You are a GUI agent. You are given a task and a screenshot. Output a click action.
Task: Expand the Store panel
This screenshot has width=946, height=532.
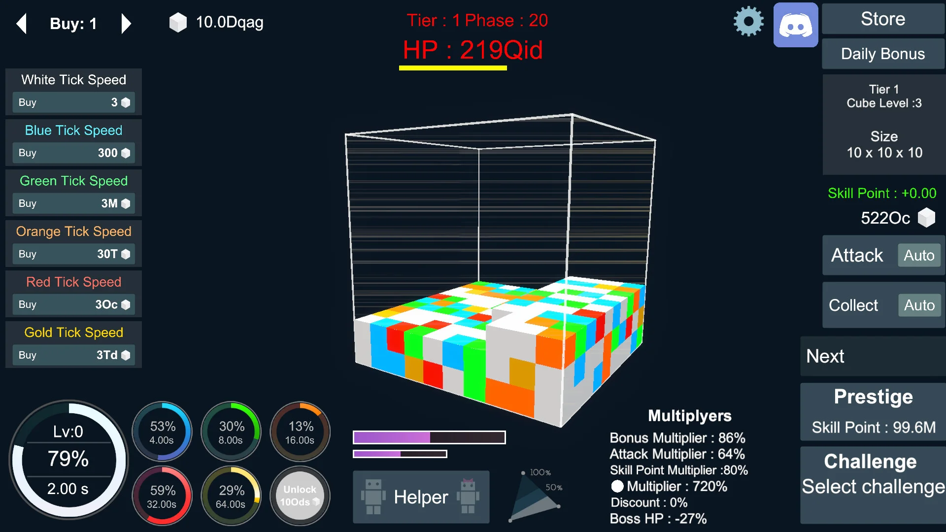pos(883,19)
